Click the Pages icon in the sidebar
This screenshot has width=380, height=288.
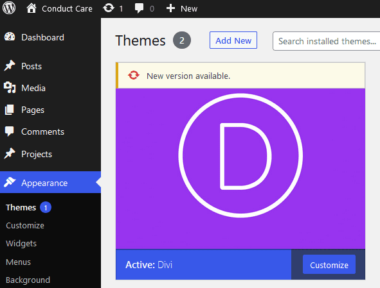click(x=10, y=110)
